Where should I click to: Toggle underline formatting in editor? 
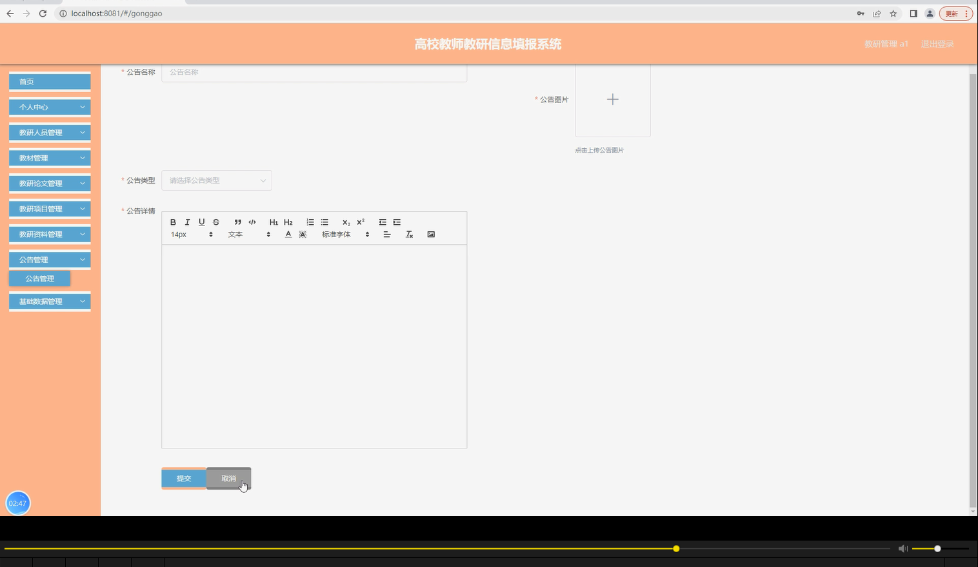[x=201, y=222]
